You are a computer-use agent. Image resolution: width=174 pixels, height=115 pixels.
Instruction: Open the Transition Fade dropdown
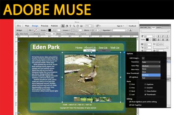[x=151, y=62]
